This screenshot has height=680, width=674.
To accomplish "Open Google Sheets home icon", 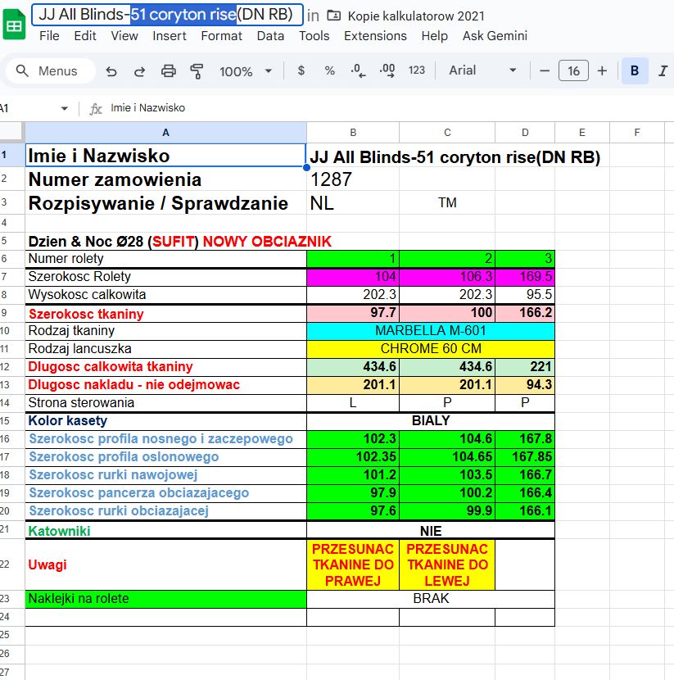I will pos(14,25).
